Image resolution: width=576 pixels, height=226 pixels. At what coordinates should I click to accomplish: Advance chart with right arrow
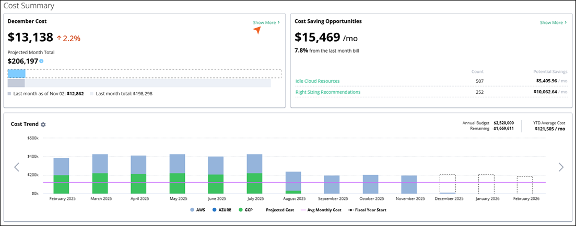click(561, 167)
